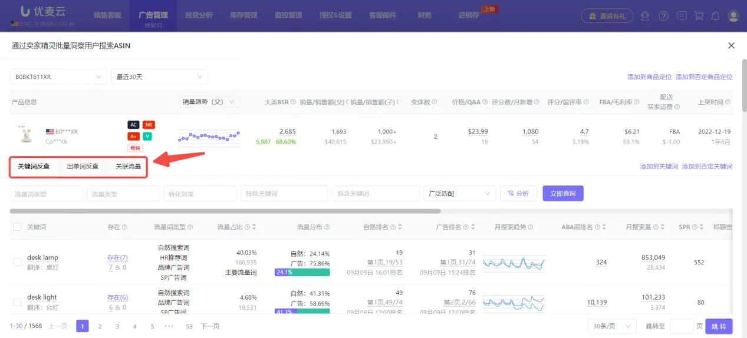The image size is (747, 338).
Task: Open the notification bell icon
Action: [x=716, y=15]
